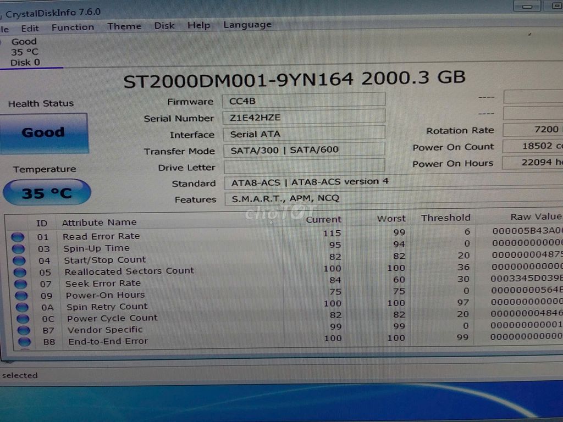Open the Help menu
The width and height of the screenshot is (563, 422).
[198, 25]
